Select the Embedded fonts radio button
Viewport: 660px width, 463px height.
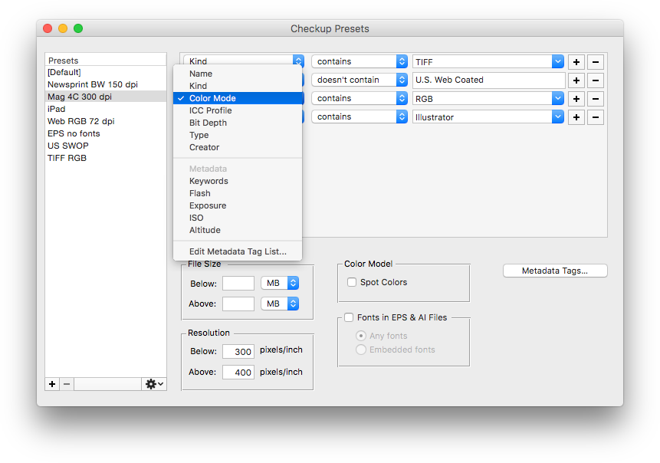point(361,350)
